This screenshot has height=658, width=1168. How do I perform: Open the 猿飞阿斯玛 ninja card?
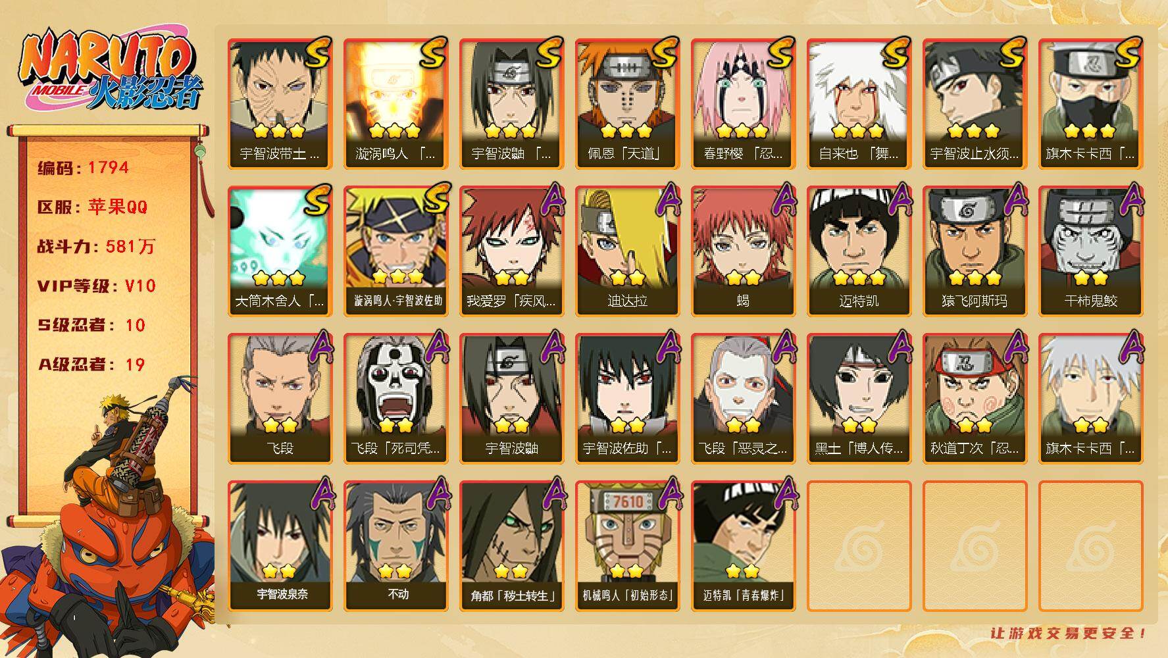[x=975, y=251]
